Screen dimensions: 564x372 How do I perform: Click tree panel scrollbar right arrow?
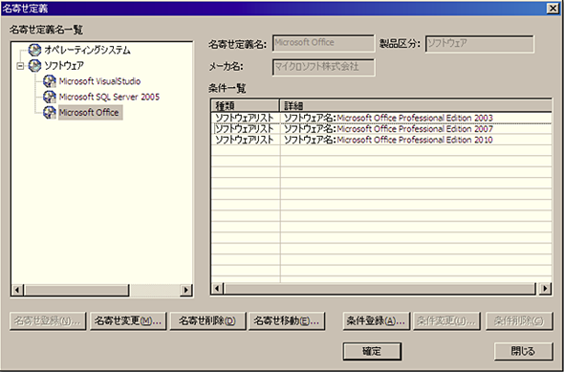coord(185,290)
